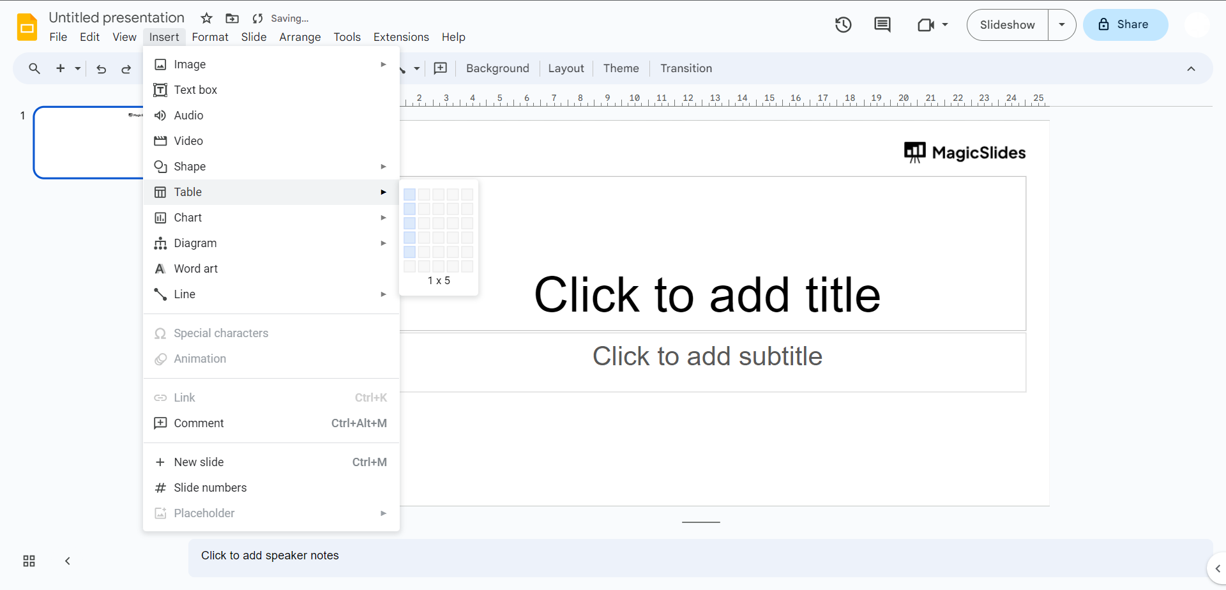Choose Text box in the Insert menu
The image size is (1226, 590).
(x=195, y=90)
